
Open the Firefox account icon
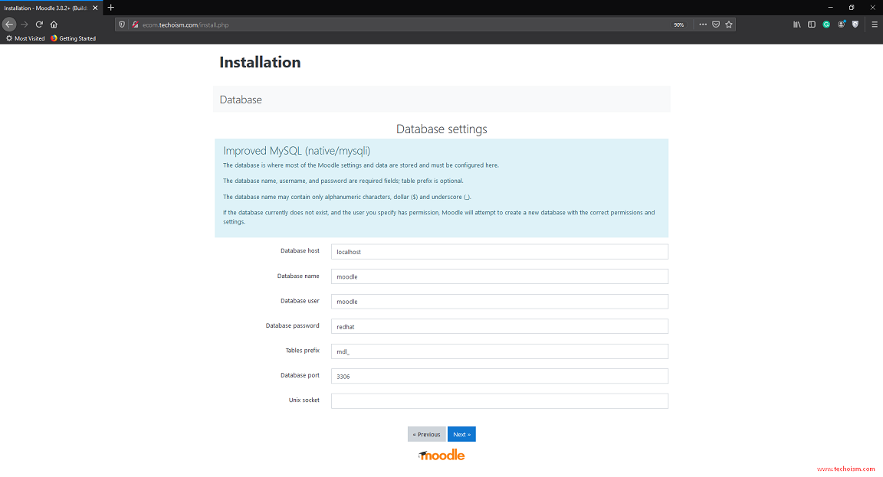[x=842, y=25]
